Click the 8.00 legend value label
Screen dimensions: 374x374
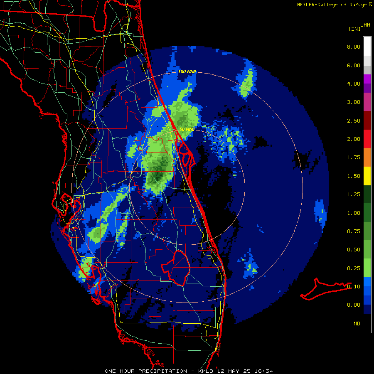(x=354, y=47)
